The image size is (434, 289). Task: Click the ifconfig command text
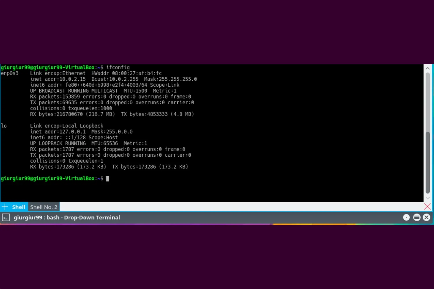click(x=118, y=67)
